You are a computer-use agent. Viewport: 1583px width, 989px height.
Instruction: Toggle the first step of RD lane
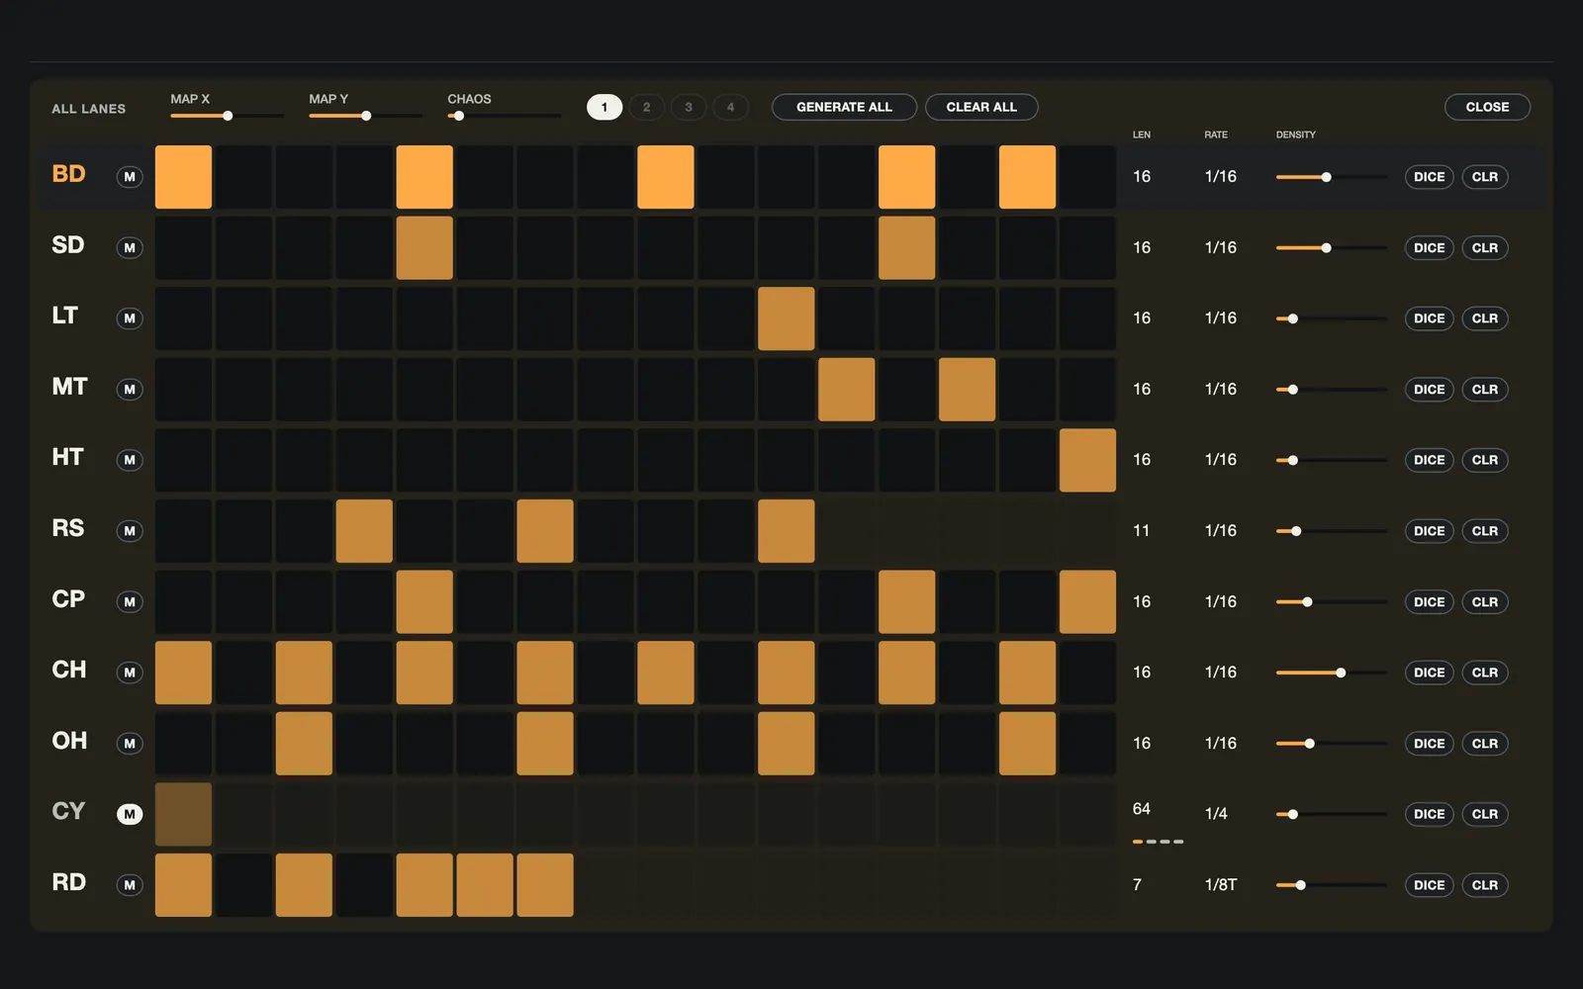pyautogui.click(x=183, y=885)
